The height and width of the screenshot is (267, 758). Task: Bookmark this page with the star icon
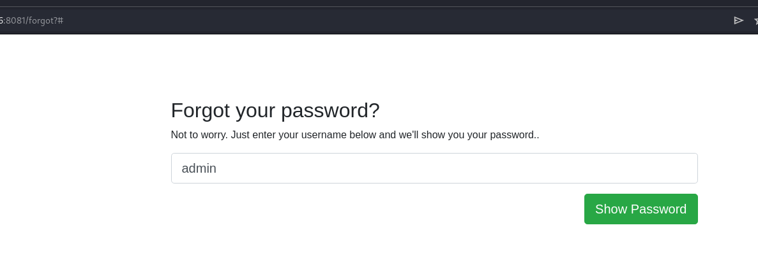coord(755,20)
